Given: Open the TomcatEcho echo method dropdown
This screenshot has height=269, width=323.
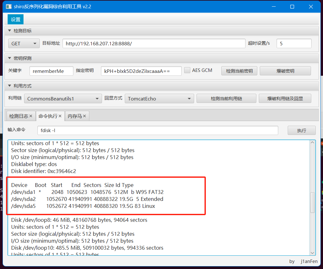Looking at the screenshot, I should (159, 99).
